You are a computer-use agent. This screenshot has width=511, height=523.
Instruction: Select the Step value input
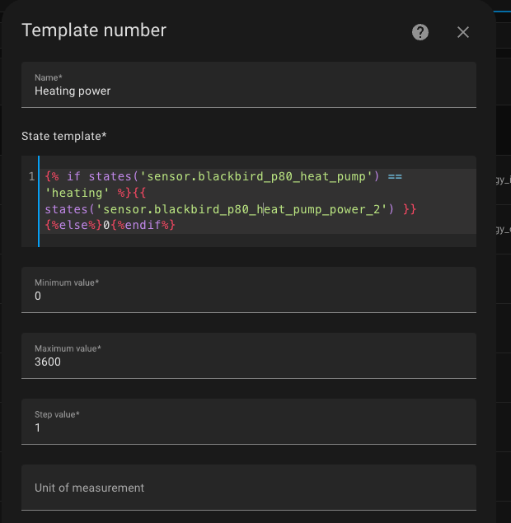pyautogui.click(x=248, y=427)
